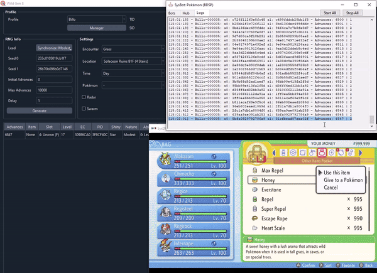Click the Seed 1 input field

54,69
